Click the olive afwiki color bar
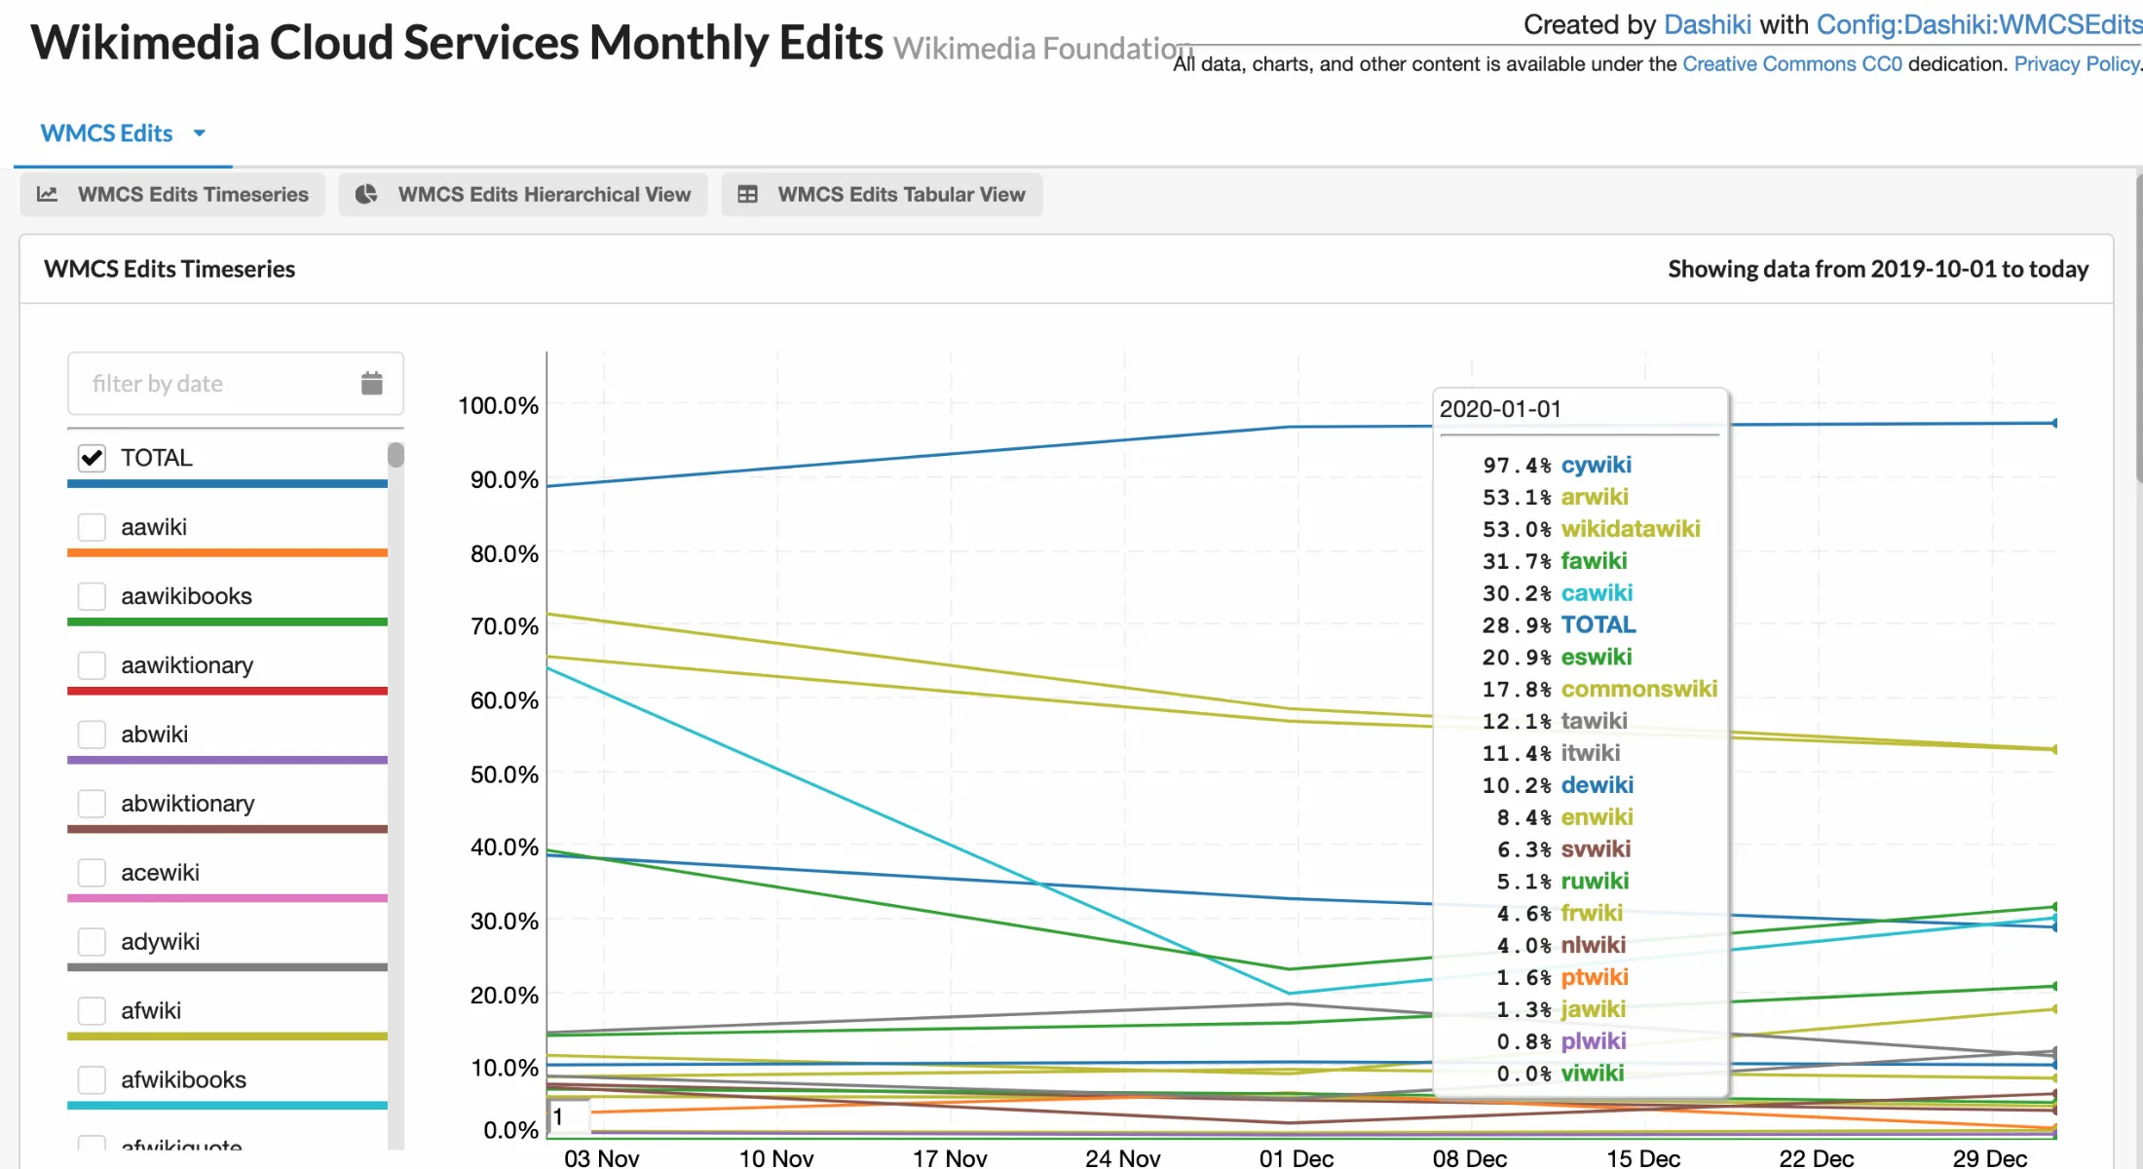Screen dimensions: 2143x1169 click(227, 1037)
